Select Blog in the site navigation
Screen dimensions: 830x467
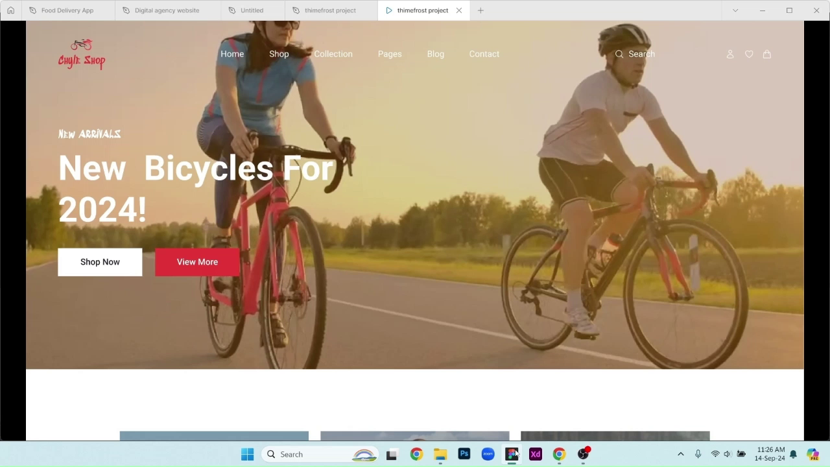pyautogui.click(x=435, y=54)
